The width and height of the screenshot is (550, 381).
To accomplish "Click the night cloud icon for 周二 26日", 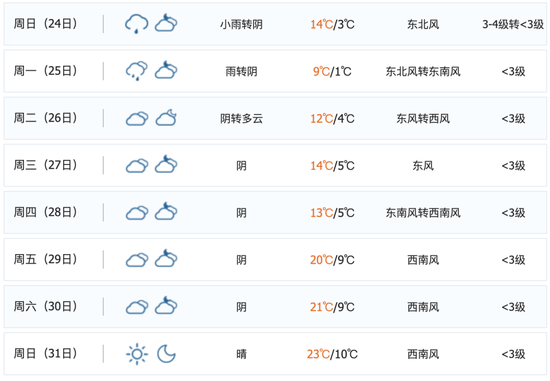I will 166,118.
